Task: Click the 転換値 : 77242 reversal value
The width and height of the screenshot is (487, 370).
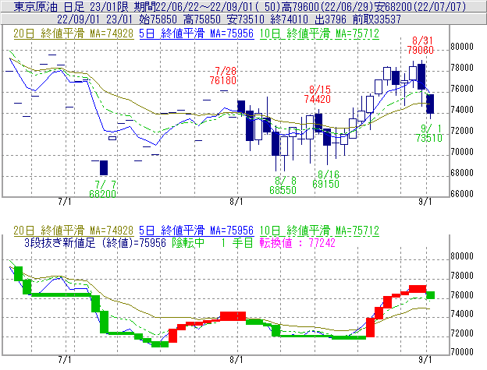Action: point(297,242)
